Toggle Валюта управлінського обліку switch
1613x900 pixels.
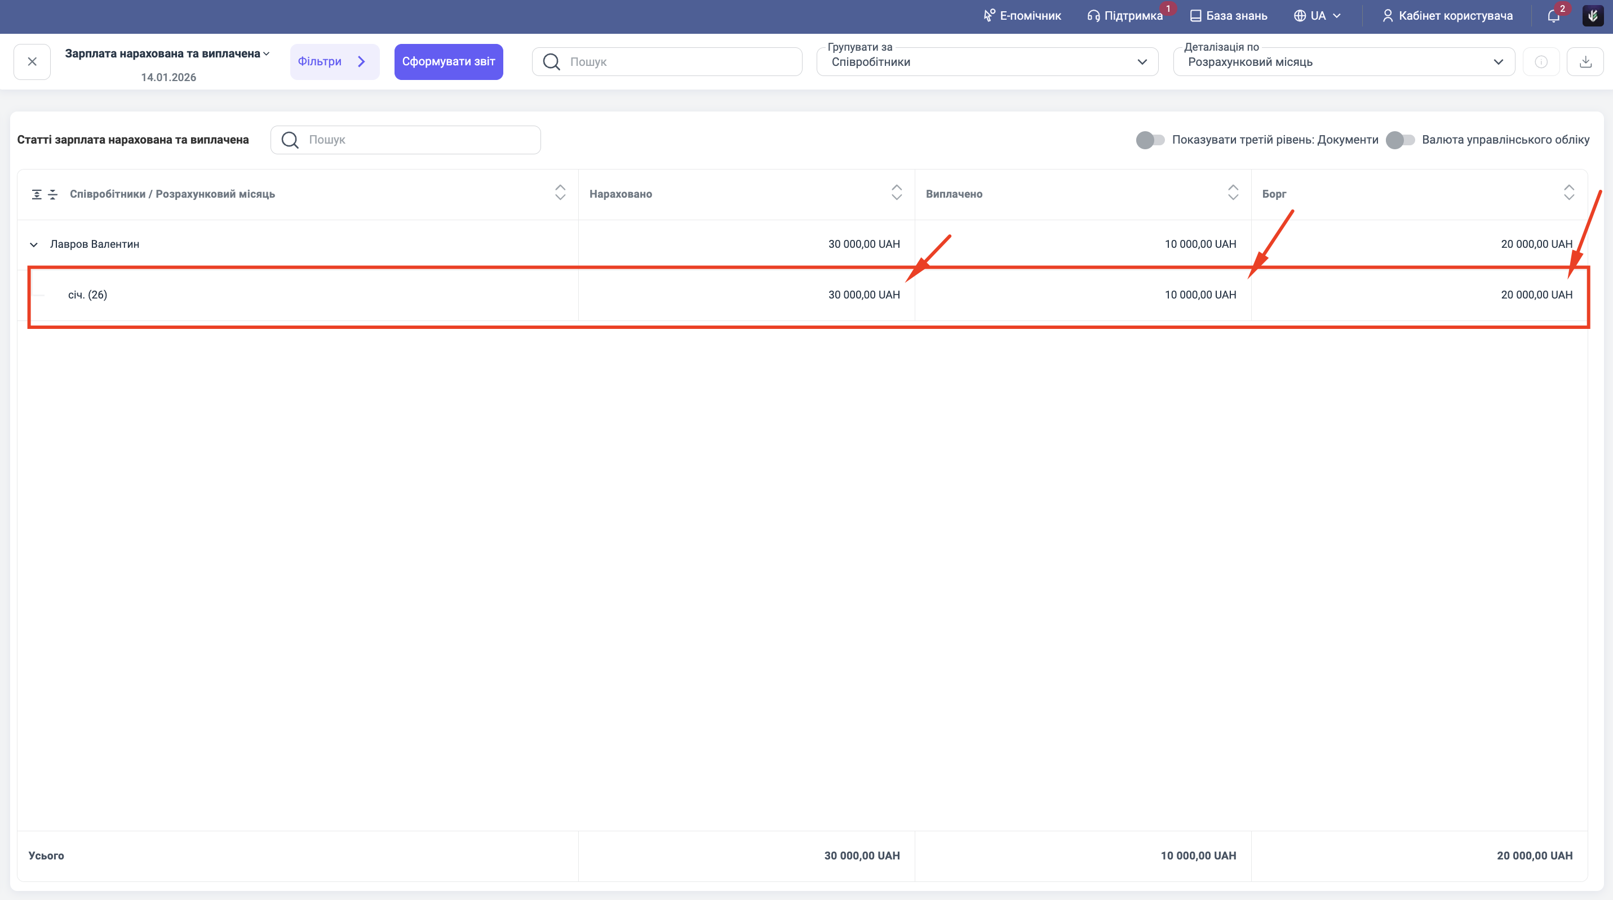[x=1399, y=140]
